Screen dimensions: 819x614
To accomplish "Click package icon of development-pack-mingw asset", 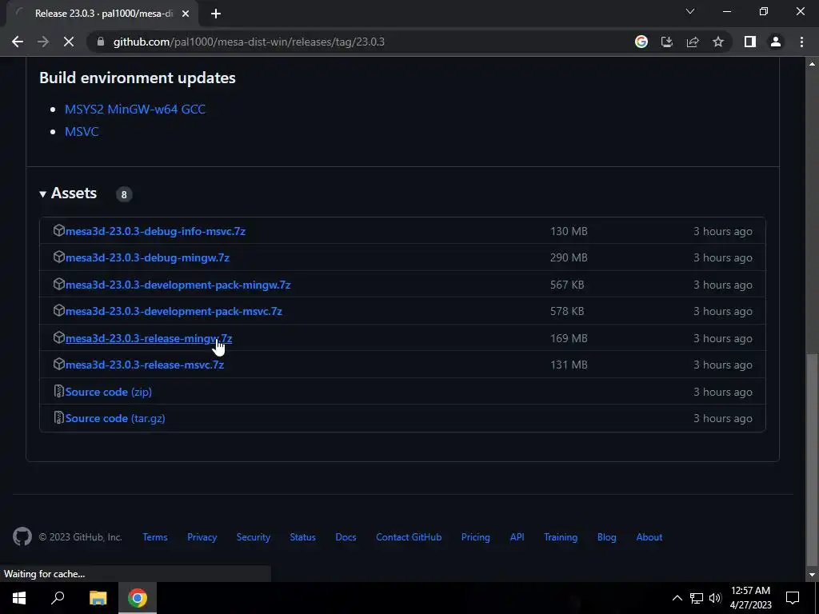I will coord(58,284).
